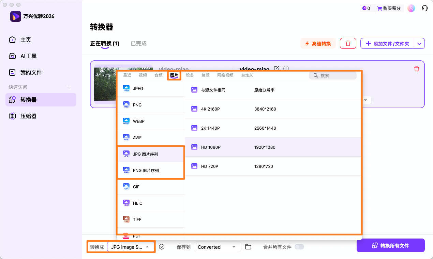Open the Converted save location dropdown
The height and width of the screenshot is (259, 433).
coord(217,246)
